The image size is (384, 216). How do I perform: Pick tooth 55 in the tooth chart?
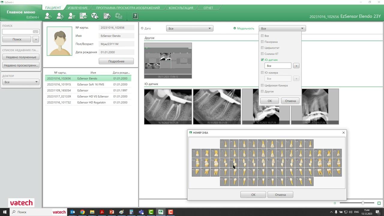[224, 144]
